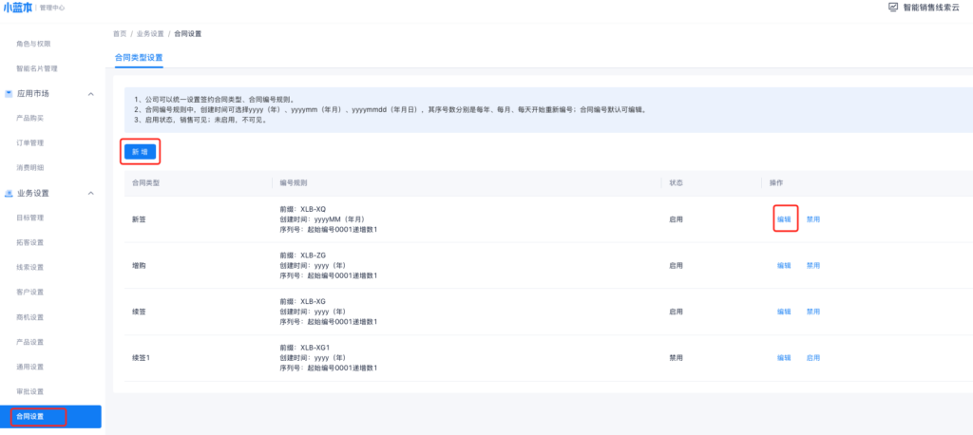Viewport: 973px width, 435px height.
Task: Select the 合同类型设置 tab
Action: [132, 58]
